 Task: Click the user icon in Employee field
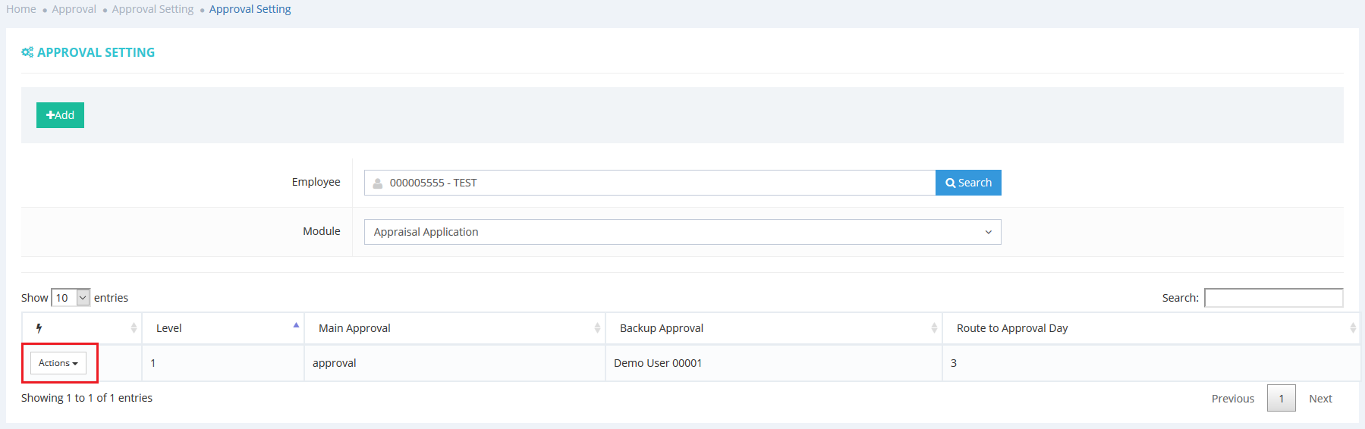click(x=378, y=183)
